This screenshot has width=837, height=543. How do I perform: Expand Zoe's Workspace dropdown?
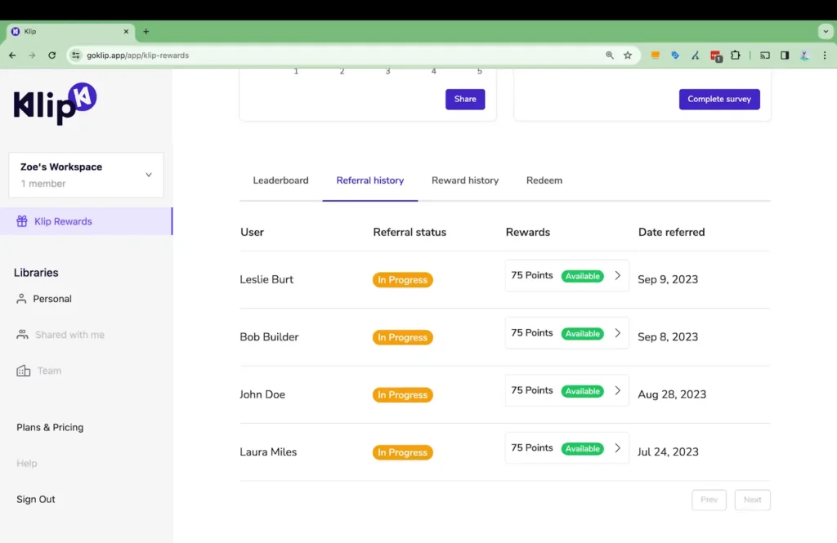point(148,175)
